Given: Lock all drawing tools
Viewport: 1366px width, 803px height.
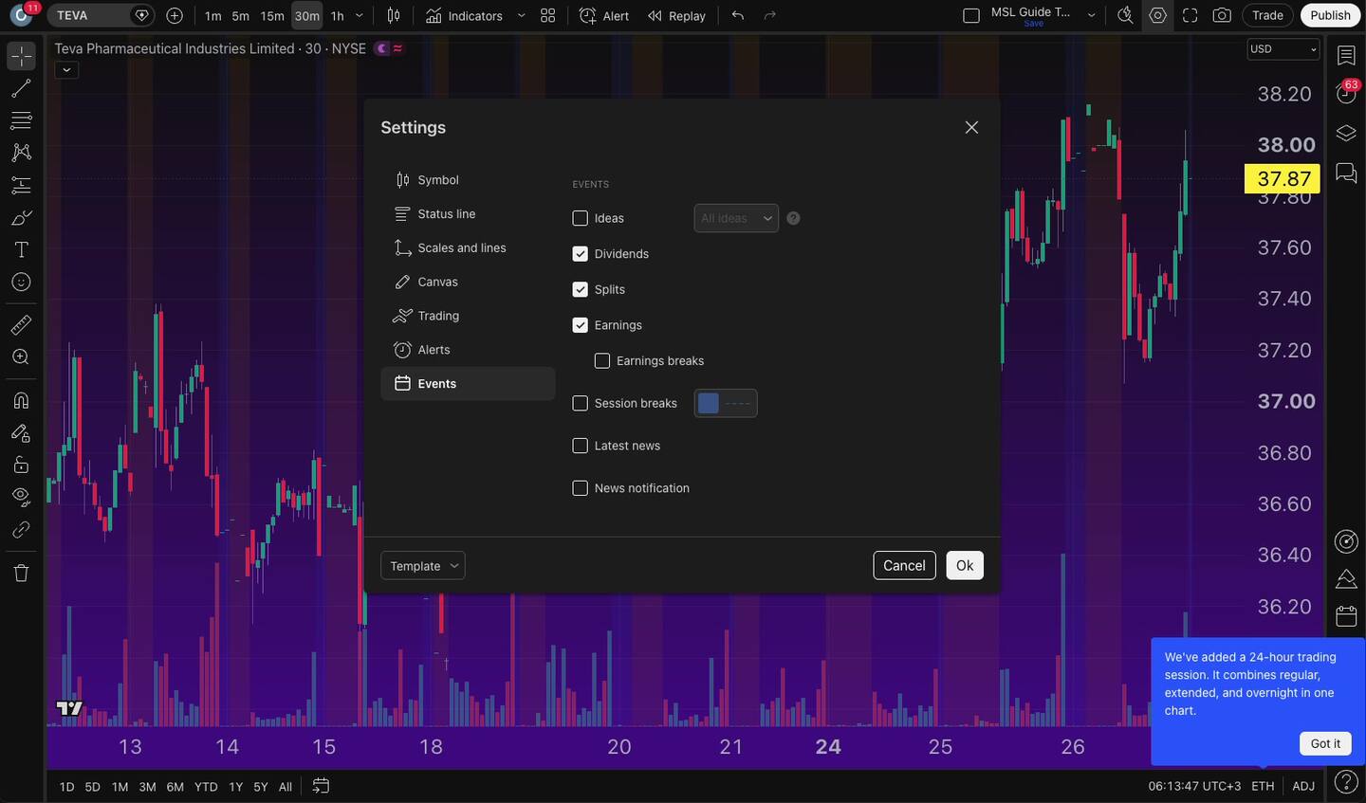Looking at the screenshot, I should coord(21,465).
